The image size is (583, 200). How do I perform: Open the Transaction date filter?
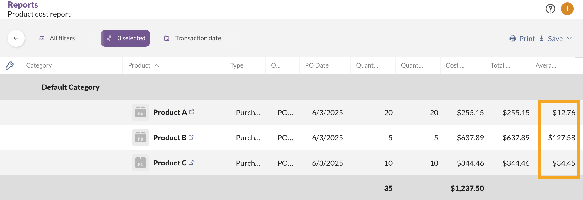pos(192,38)
